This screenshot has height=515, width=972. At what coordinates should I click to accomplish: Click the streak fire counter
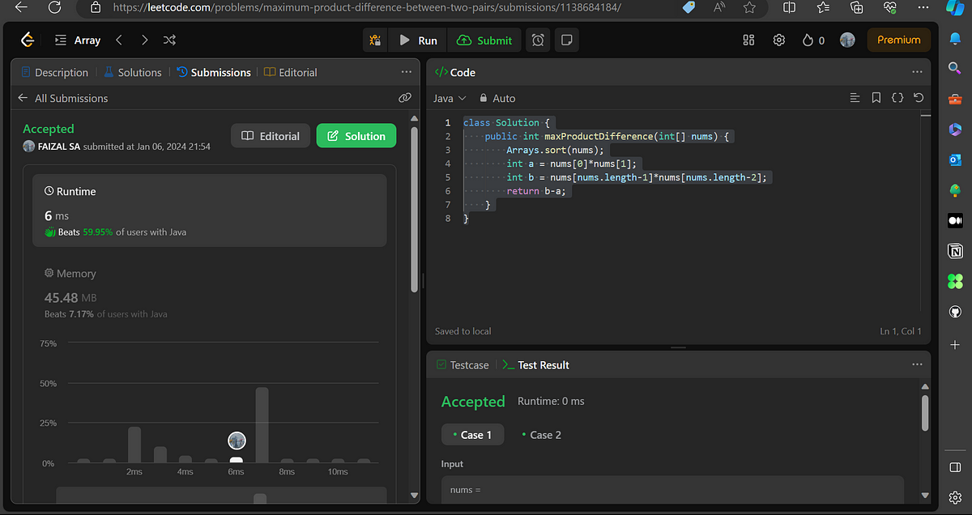click(x=813, y=40)
